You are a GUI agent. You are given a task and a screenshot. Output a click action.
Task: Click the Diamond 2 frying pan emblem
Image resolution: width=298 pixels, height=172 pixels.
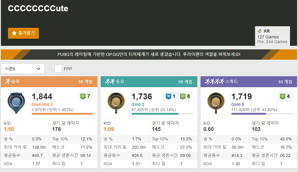pos(16,103)
